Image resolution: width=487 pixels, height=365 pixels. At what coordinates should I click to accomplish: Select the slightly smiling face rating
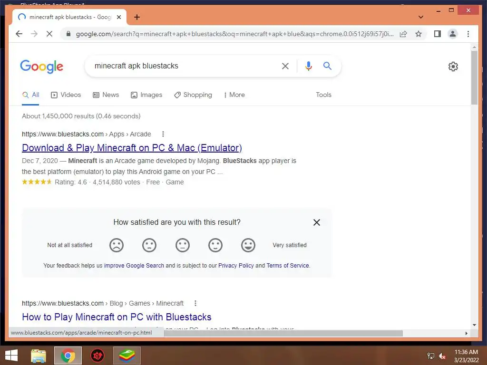point(215,245)
